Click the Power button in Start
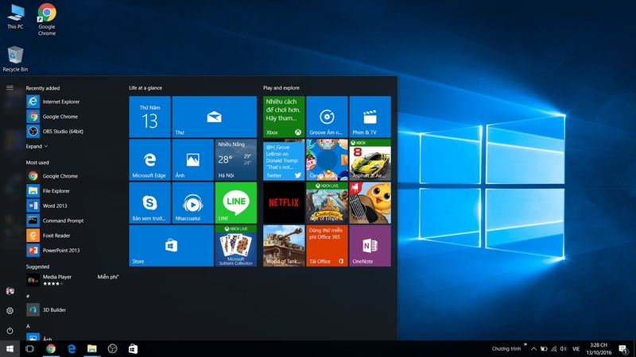This screenshot has width=636, height=357. [10, 331]
